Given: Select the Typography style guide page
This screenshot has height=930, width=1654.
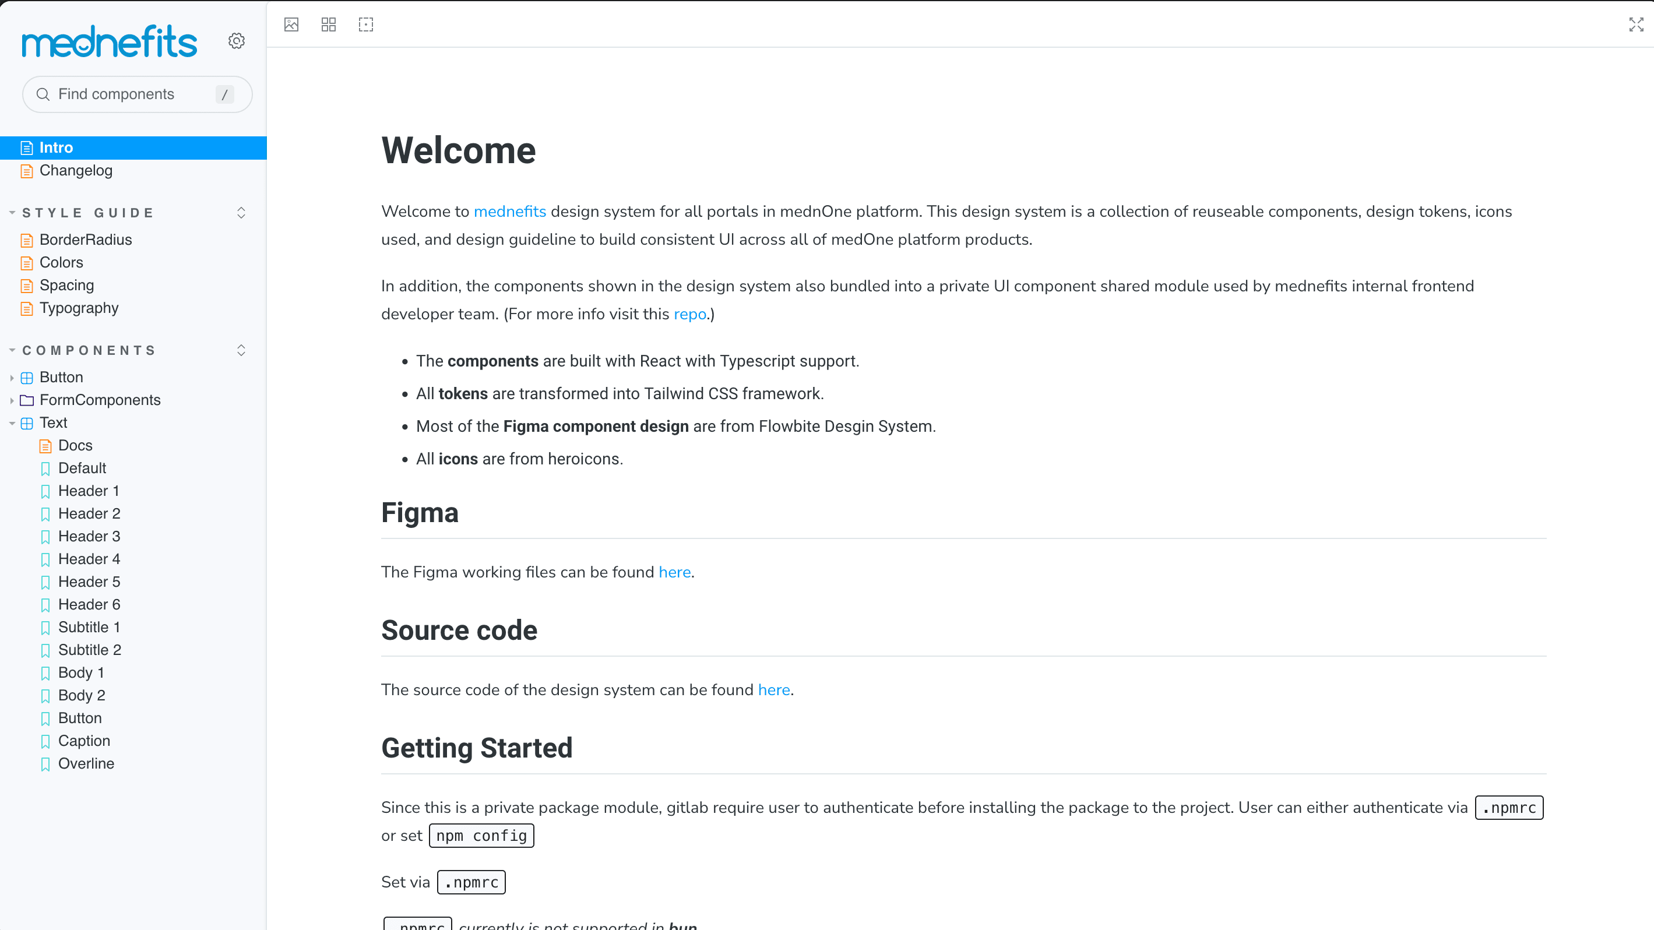Looking at the screenshot, I should pyautogui.click(x=79, y=308).
